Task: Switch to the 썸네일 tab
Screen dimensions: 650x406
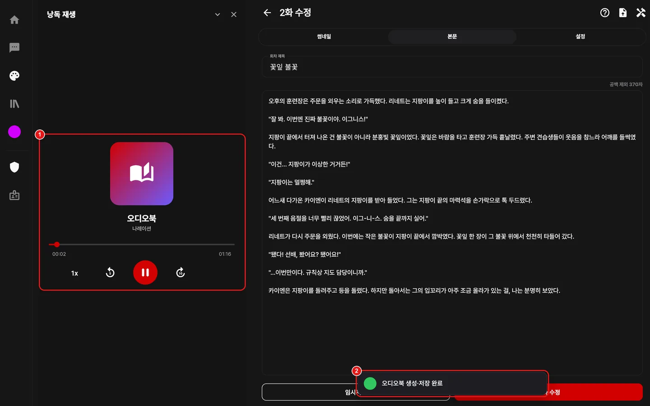Action: click(x=324, y=37)
